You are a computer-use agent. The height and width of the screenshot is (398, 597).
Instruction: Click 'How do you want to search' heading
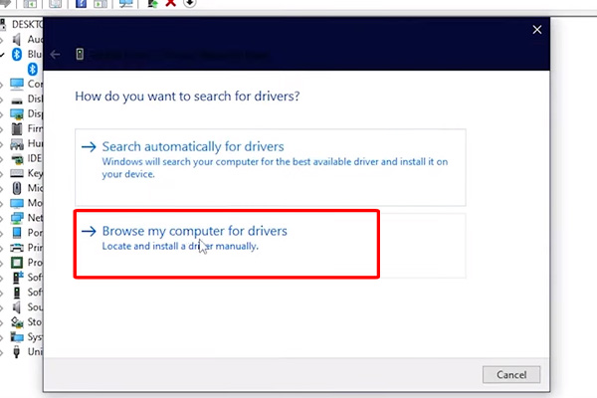coord(187,97)
